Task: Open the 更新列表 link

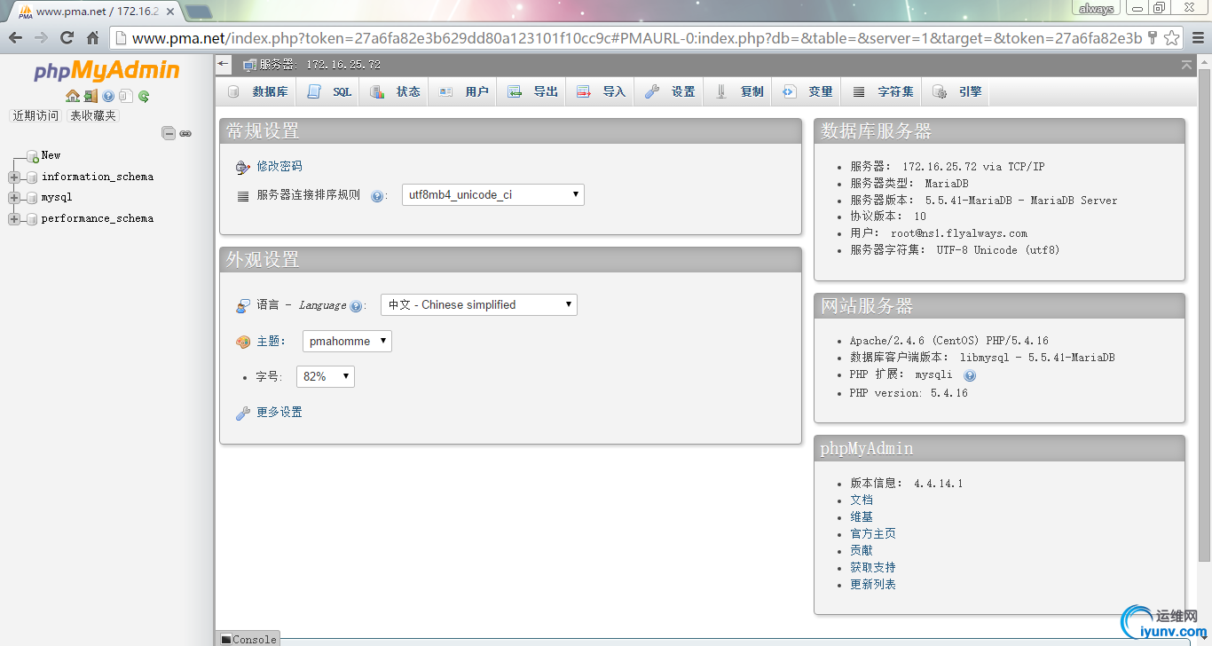Action: 873,584
